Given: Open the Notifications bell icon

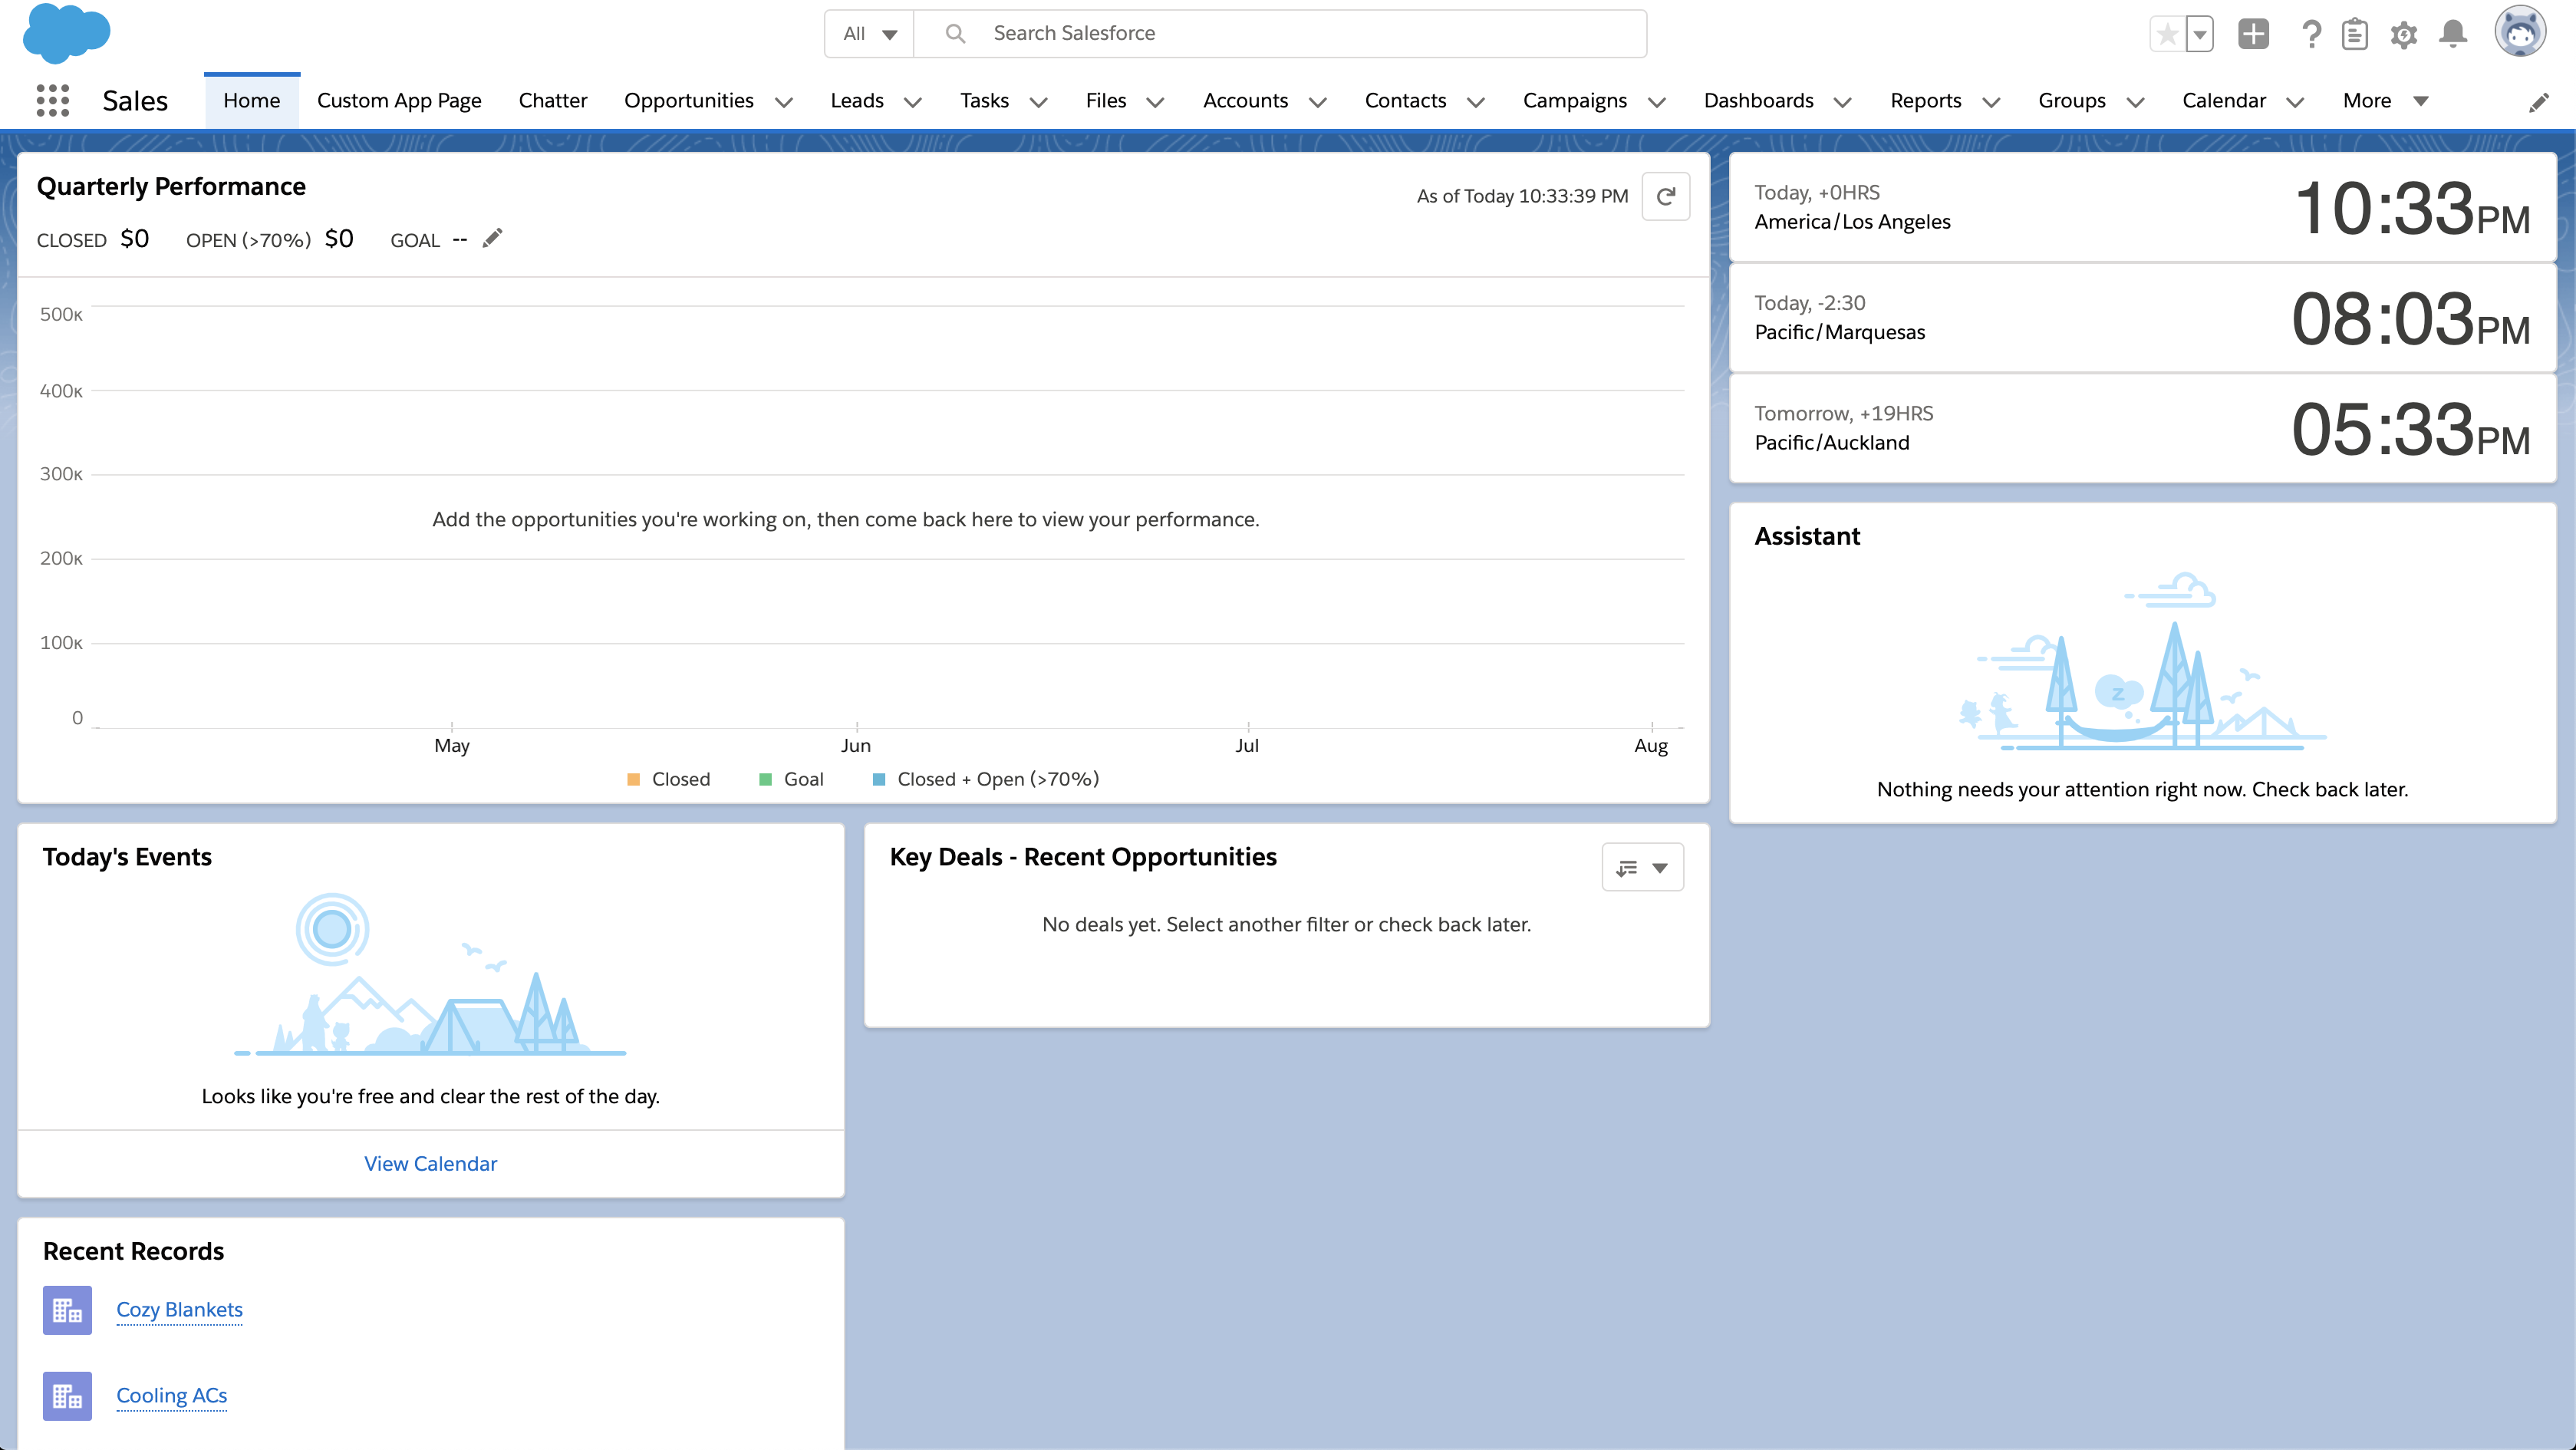Looking at the screenshot, I should click(x=2452, y=34).
